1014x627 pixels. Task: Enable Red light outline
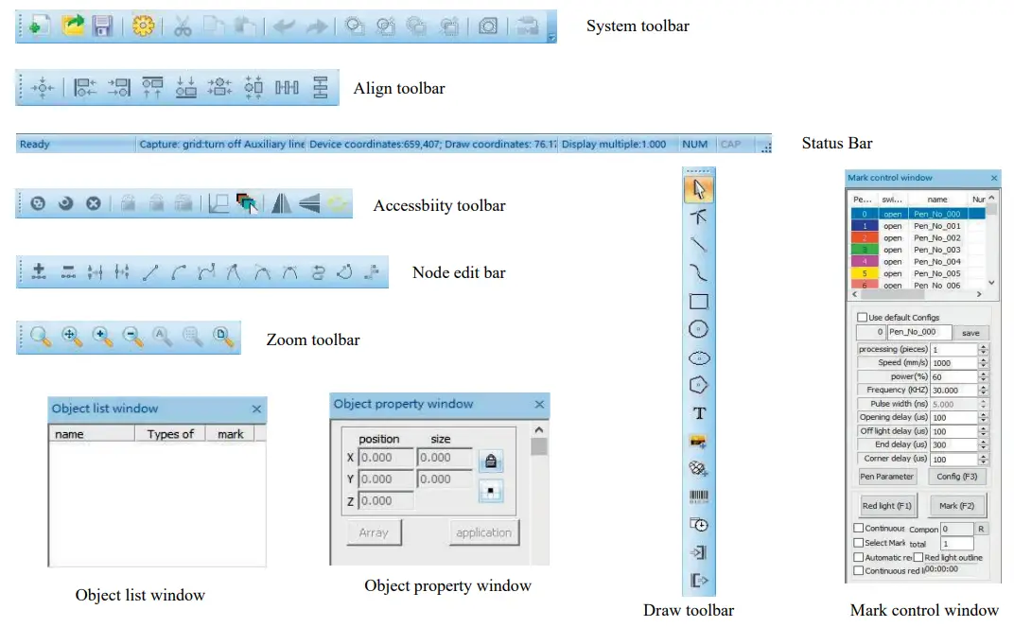point(918,557)
